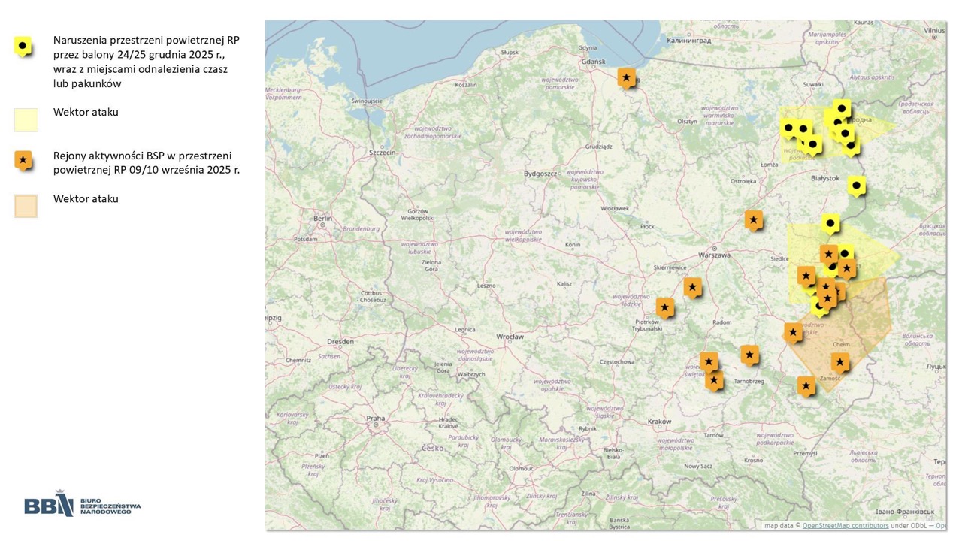Click the yellow Wektor ataku legend swatch
The image size is (962, 541).
[26, 119]
